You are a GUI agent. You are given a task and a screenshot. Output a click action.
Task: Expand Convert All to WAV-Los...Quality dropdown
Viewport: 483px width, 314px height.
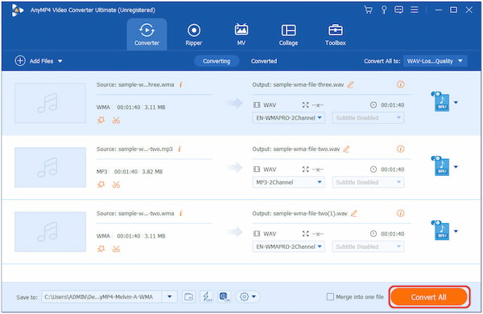click(x=435, y=61)
